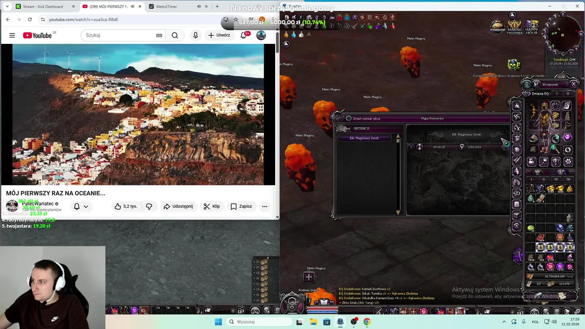This screenshot has width=585, height=329.
Task: Mute the Metin2Timer tab audio
Action: pyautogui.click(x=199, y=6)
